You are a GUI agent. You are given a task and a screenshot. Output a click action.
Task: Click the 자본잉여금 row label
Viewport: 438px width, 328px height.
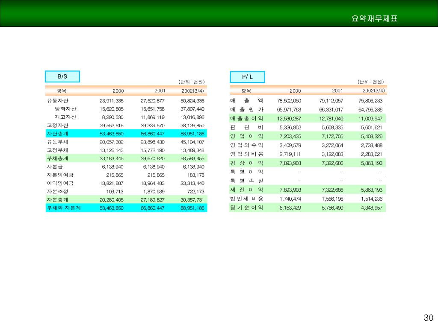tap(60, 175)
